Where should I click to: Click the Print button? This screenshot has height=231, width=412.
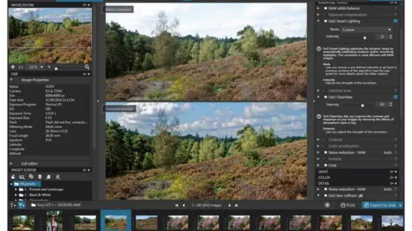[348, 205]
